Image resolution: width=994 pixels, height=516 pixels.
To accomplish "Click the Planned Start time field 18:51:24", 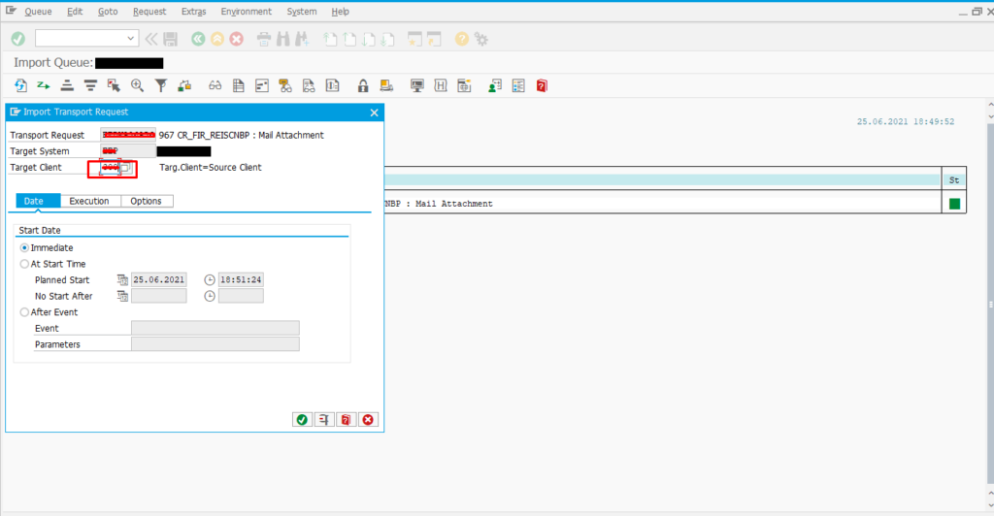I will [241, 280].
